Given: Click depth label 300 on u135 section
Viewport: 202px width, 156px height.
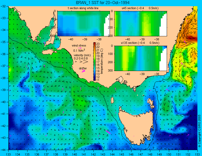Looking at the screenshot, I should 110,71.
